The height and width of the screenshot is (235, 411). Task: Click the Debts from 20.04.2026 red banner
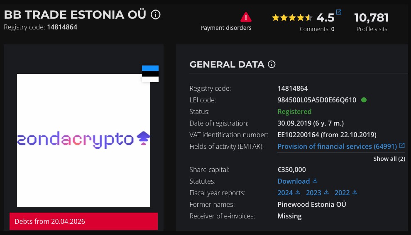click(83, 221)
